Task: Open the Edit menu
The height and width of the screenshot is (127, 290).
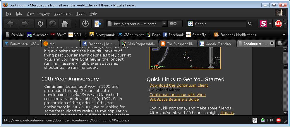Action: 19,13
